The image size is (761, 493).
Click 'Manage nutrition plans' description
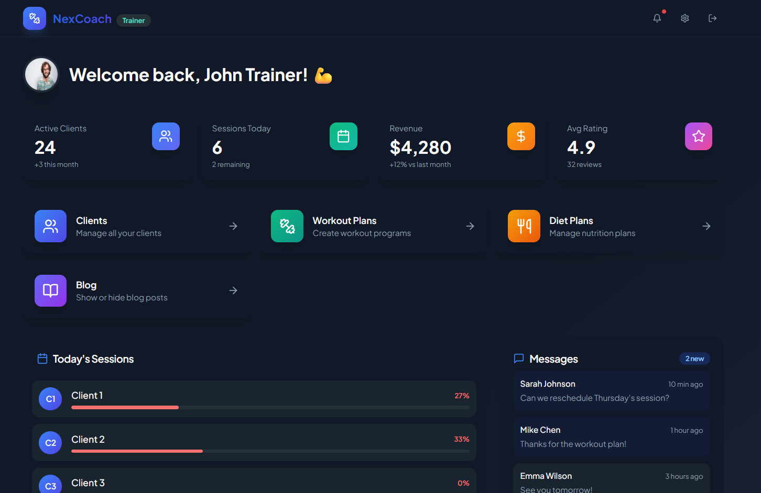[x=592, y=233]
